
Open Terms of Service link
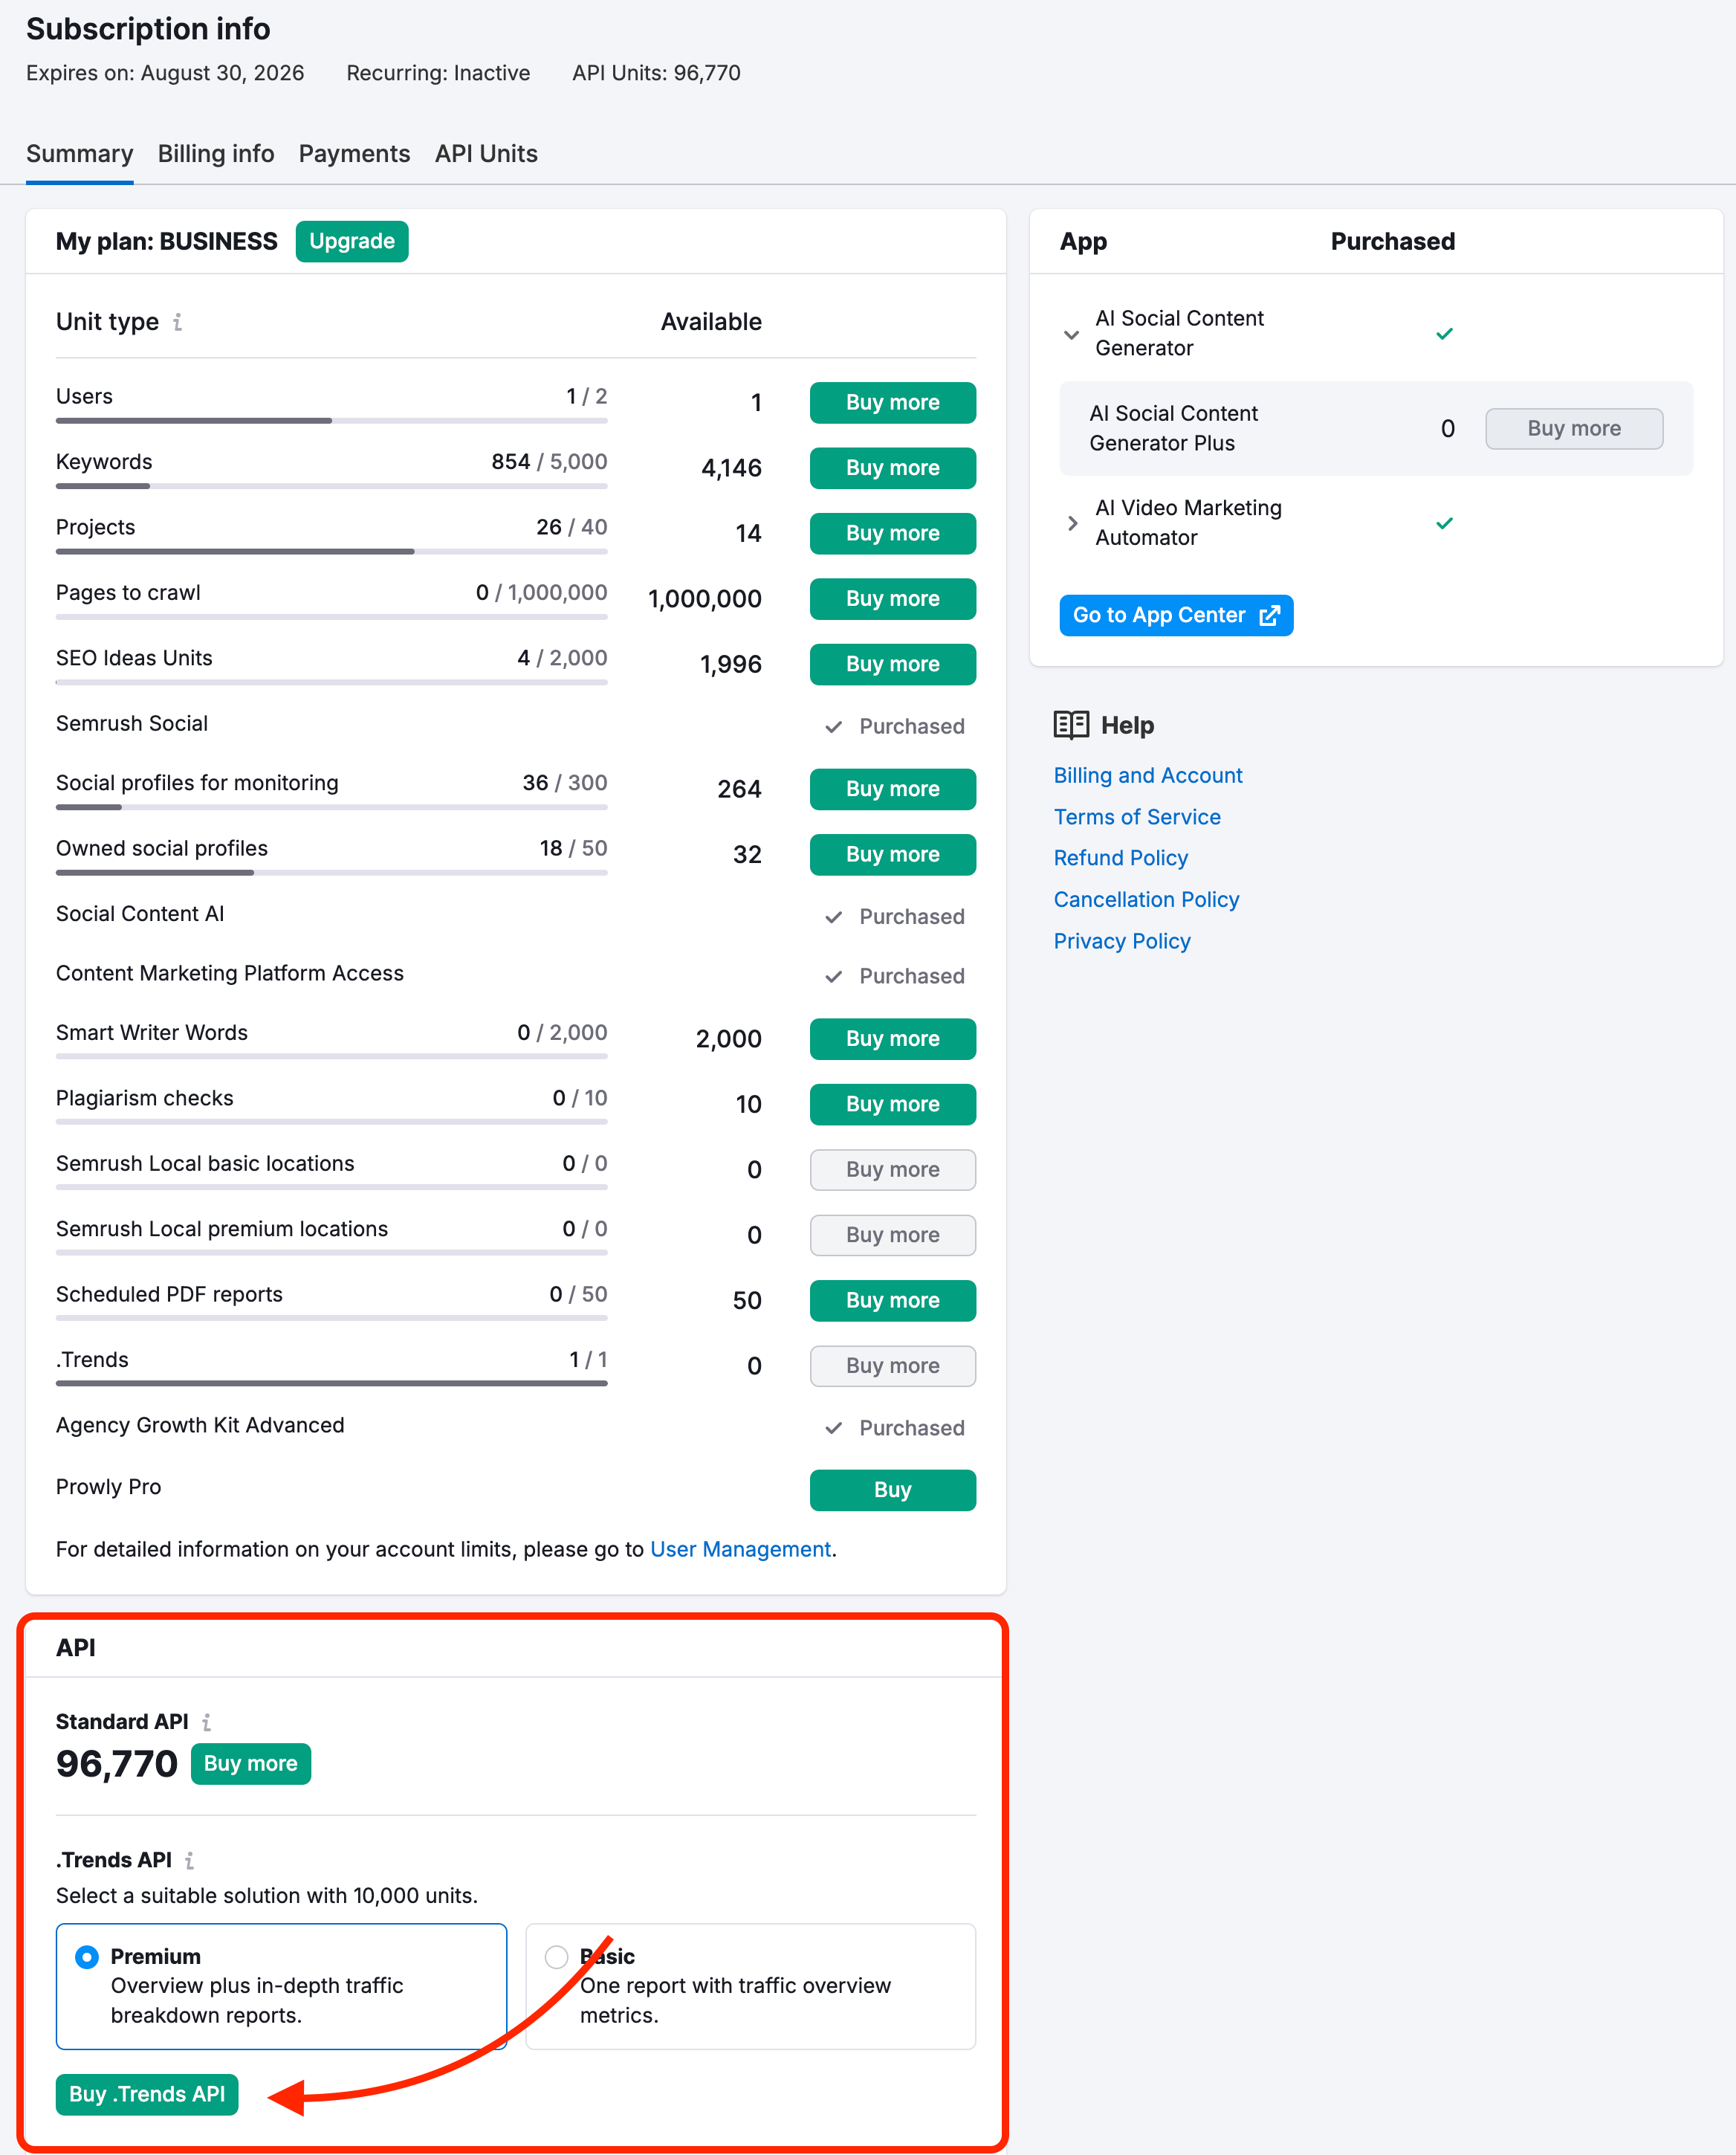(1137, 817)
